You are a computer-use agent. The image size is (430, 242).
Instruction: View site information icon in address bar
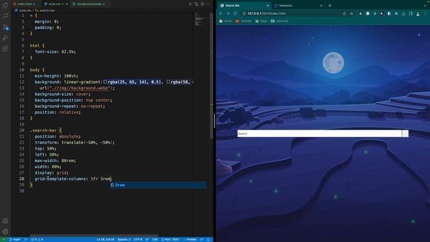(244, 13)
